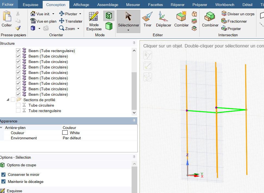Image resolution: width=264 pixels, height=193 pixels.
Task: Select the Tirer (Pull) tool
Action: (x=147, y=20)
